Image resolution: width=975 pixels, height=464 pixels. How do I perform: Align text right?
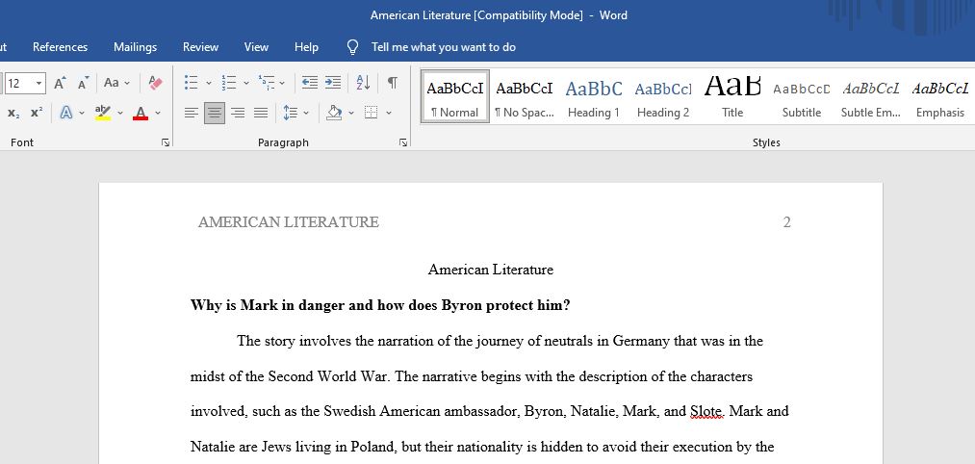coord(238,113)
